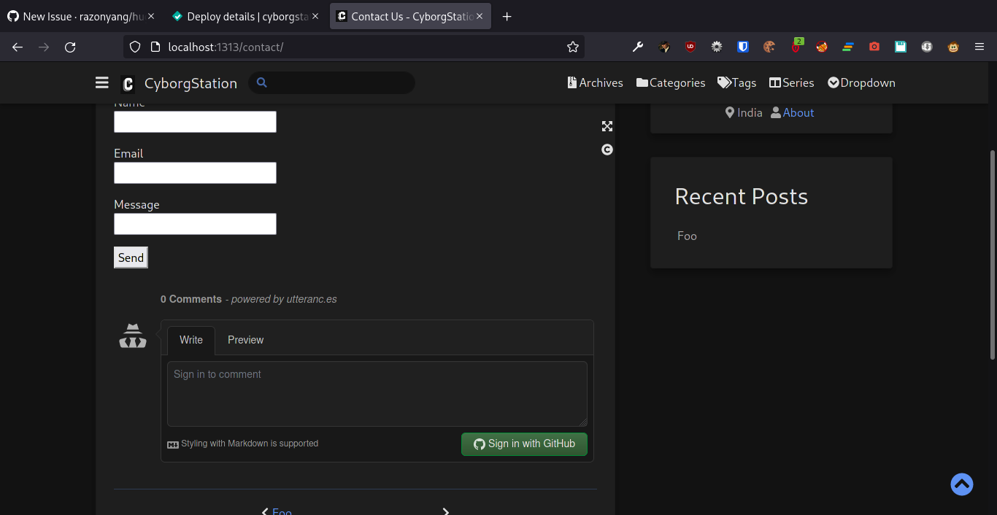Open the Tampermonkey extension
Image resolution: width=997 pixels, height=515 pixels.
[x=952, y=47]
